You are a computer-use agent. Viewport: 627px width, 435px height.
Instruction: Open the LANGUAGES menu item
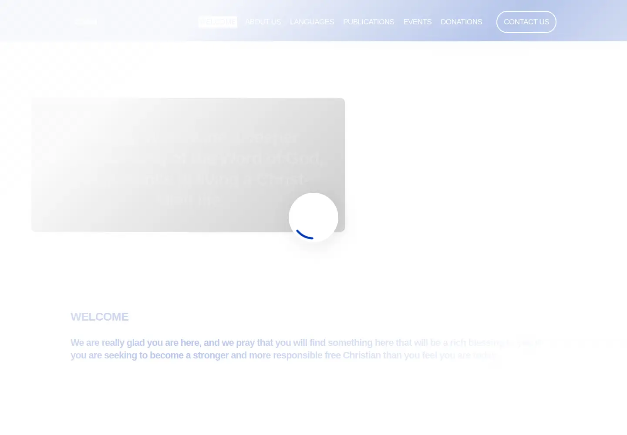312,22
